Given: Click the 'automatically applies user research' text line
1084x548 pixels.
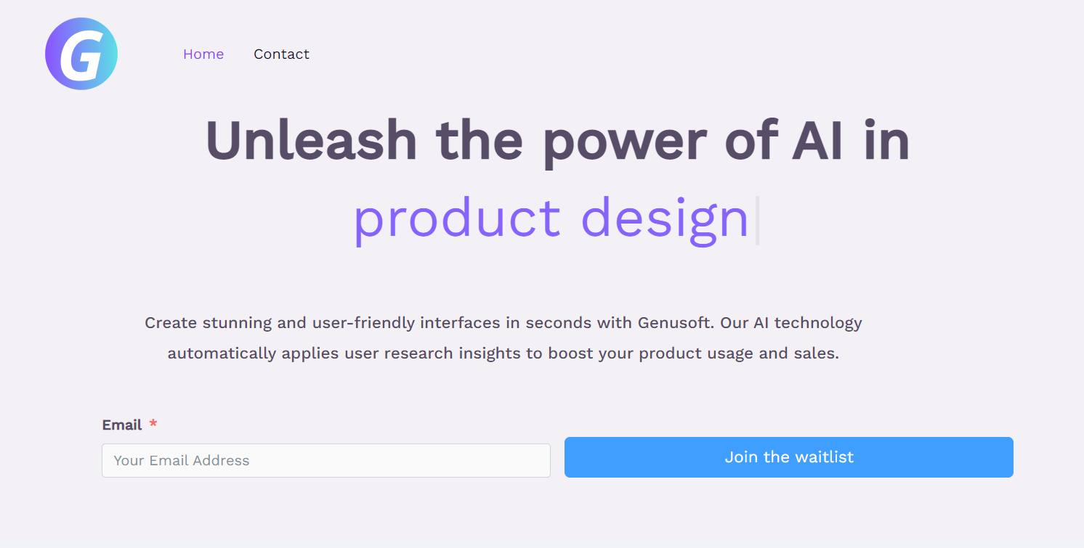Looking at the screenshot, I should pos(503,354).
